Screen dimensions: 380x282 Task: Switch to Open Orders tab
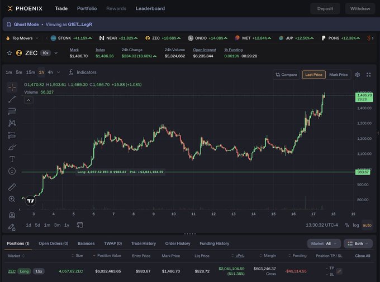pos(54,244)
